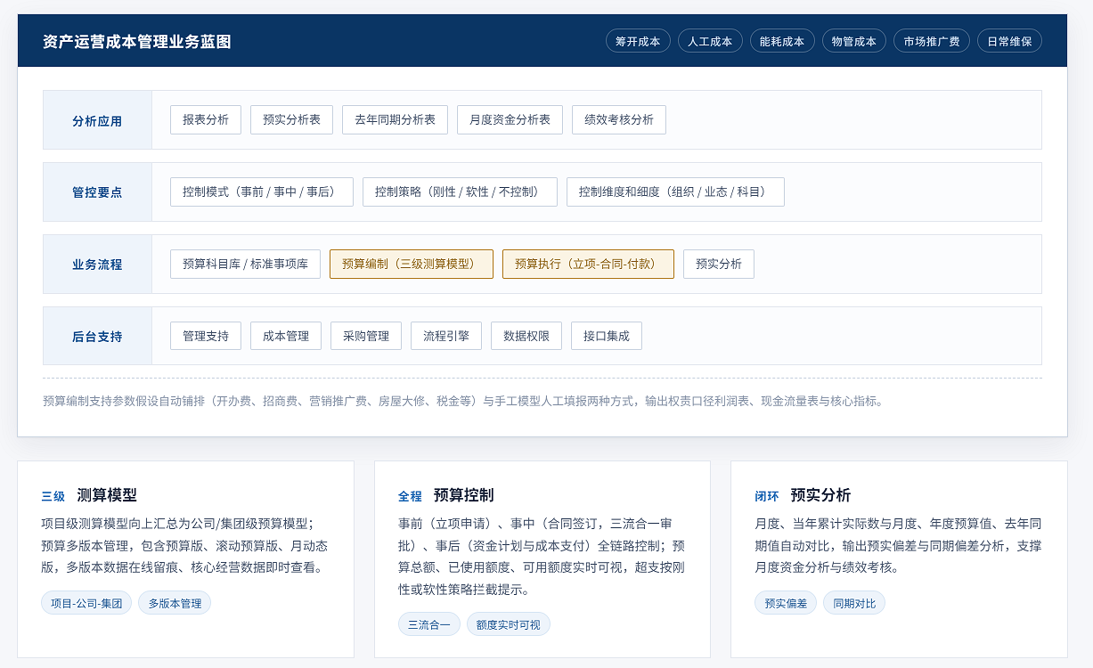Select the 预实分析表 box

(x=291, y=119)
